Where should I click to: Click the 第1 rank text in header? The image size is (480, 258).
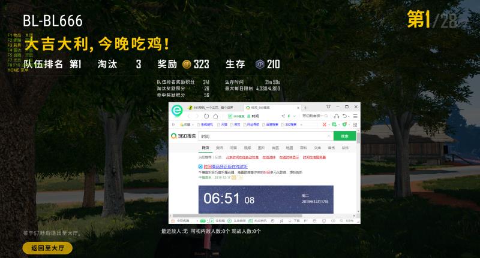coord(418,19)
